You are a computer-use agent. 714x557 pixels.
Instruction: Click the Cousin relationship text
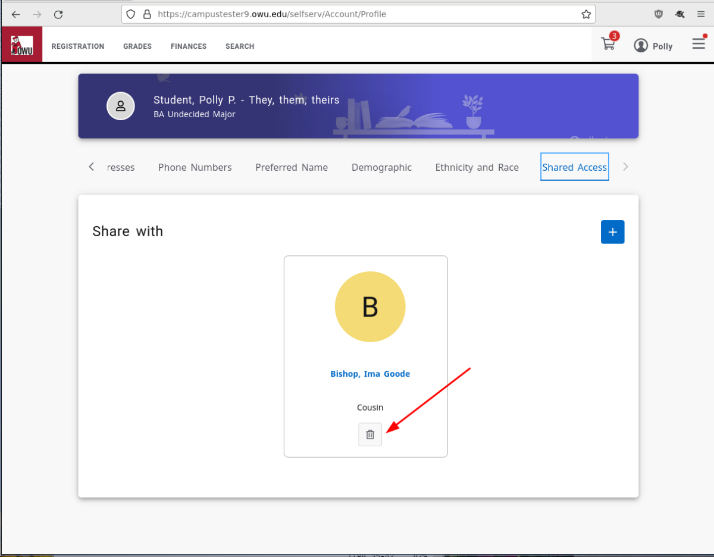click(x=370, y=408)
